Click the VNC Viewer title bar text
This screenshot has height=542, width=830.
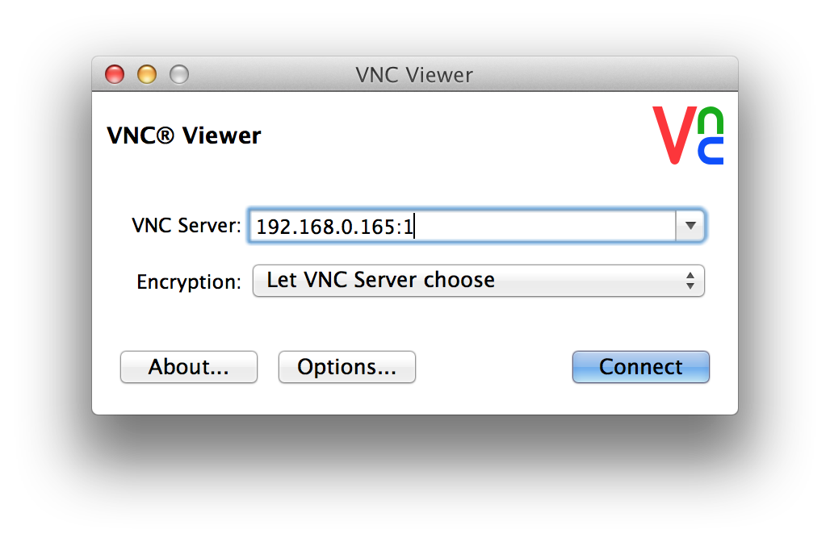414,74
